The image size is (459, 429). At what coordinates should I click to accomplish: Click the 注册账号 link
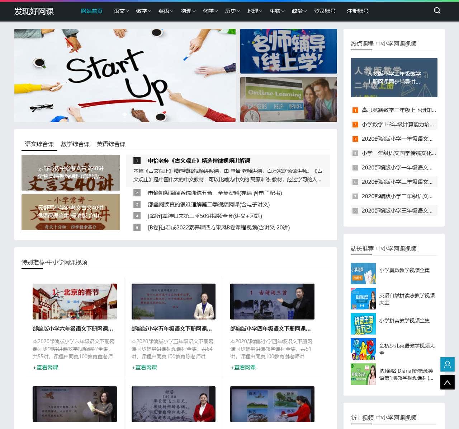pos(358,11)
